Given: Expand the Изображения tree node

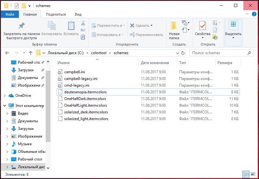Looking at the screenshot, I should [x=7, y=136].
